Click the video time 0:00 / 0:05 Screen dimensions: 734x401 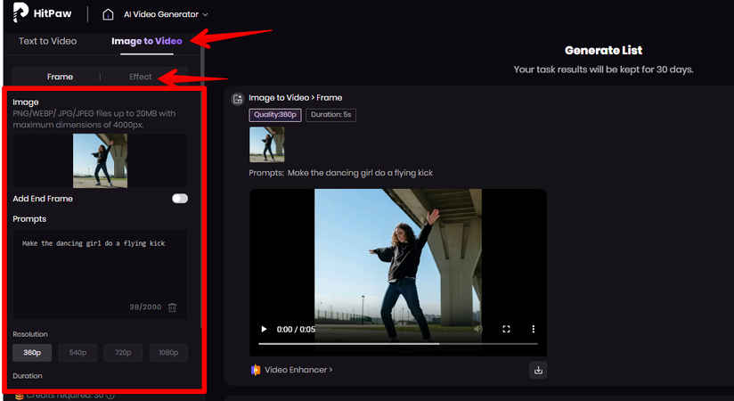click(296, 330)
